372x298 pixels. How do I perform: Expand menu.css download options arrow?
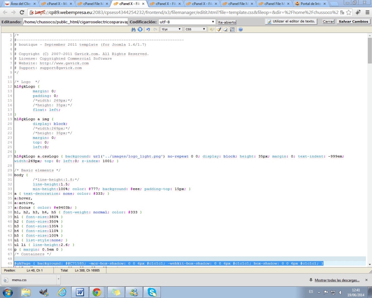pos(59,280)
